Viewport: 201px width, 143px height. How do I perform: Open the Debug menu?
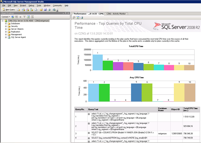coord(31,6)
